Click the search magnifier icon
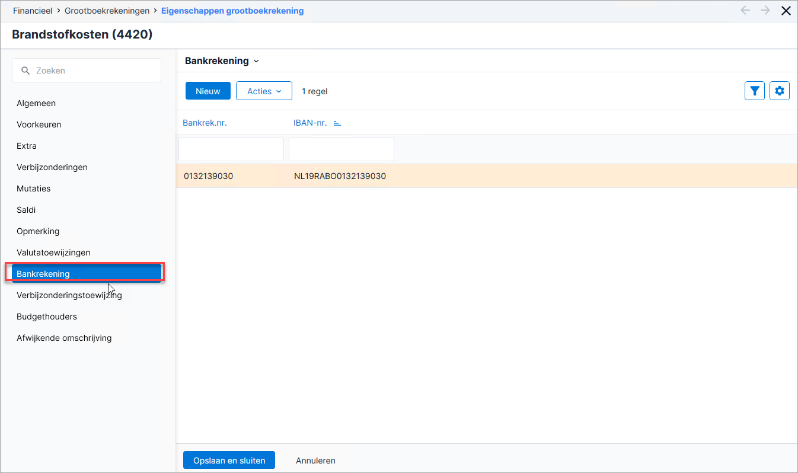 click(25, 71)
